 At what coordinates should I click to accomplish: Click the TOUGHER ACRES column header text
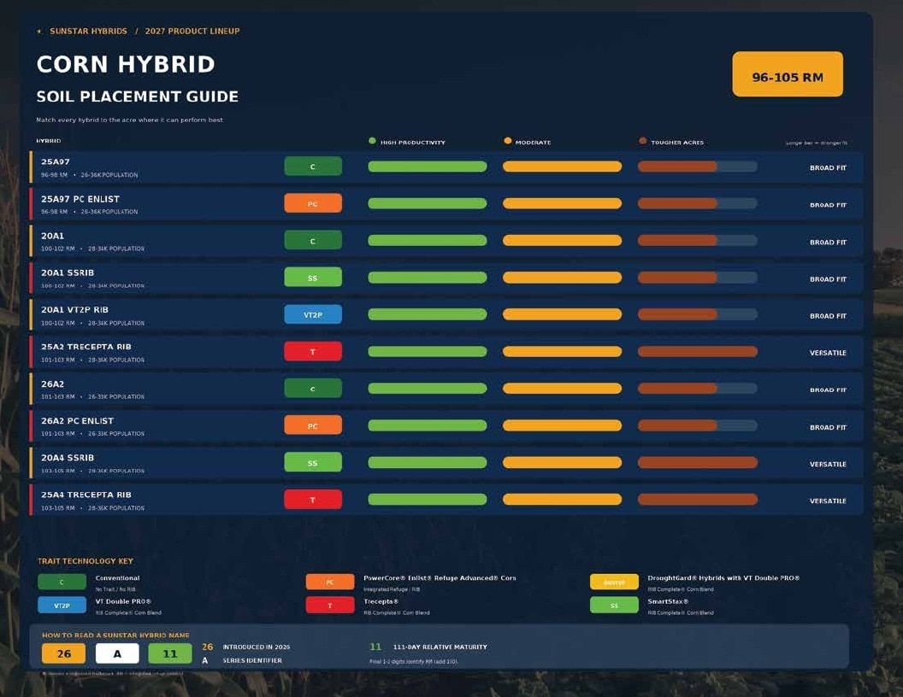(677, 143)
